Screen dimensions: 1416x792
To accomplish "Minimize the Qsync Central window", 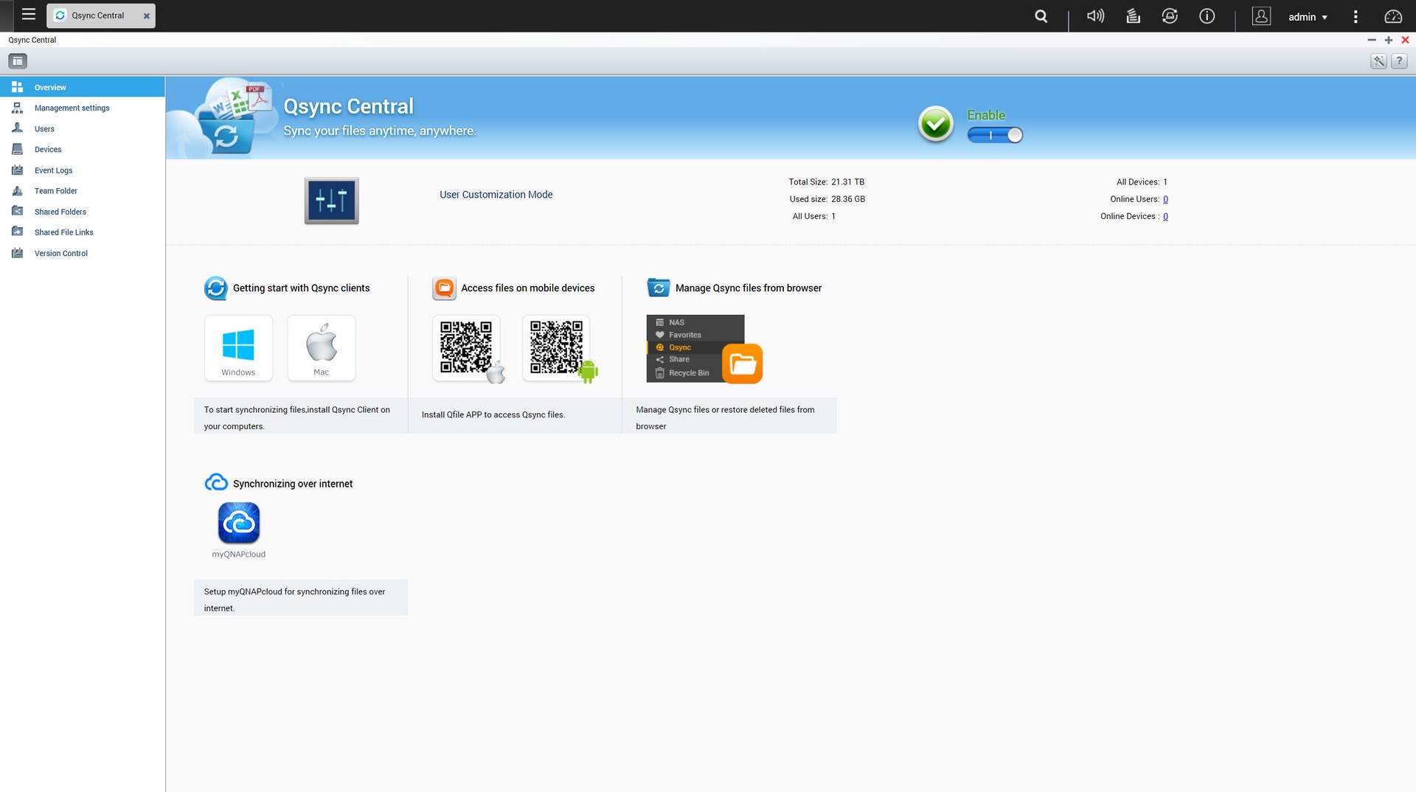I will pos(1372,40).
